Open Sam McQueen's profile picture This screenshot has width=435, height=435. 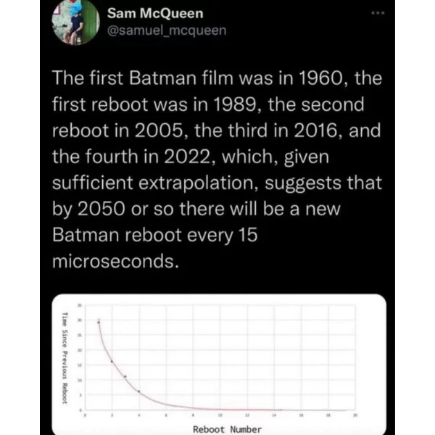click(75, 22)
